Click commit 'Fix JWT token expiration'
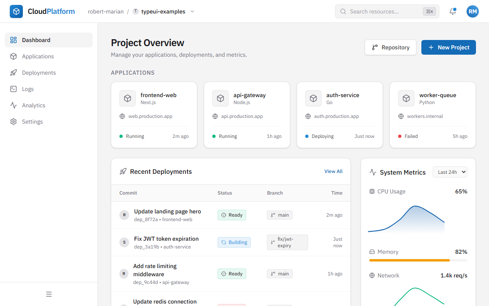489x306 pixels. coord(166,239)
